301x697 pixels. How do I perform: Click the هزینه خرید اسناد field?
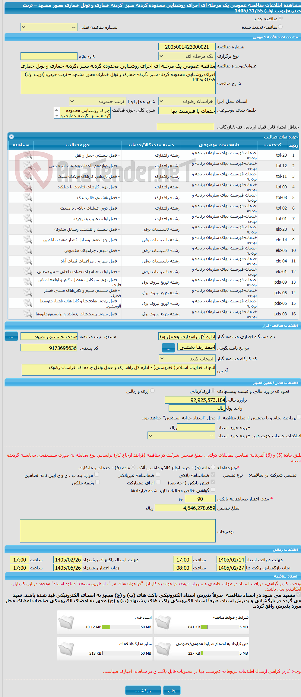[196, 427]
